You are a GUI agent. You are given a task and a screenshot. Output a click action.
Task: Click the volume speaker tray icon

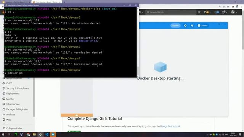[x=223, y=134]
